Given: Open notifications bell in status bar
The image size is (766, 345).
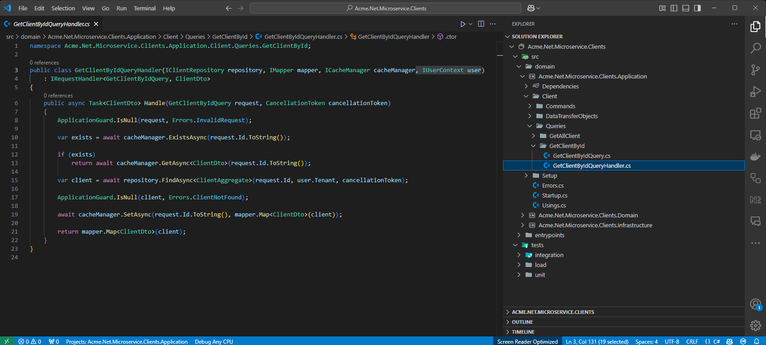Looking at the screenshot, I should tap(757, 341).
